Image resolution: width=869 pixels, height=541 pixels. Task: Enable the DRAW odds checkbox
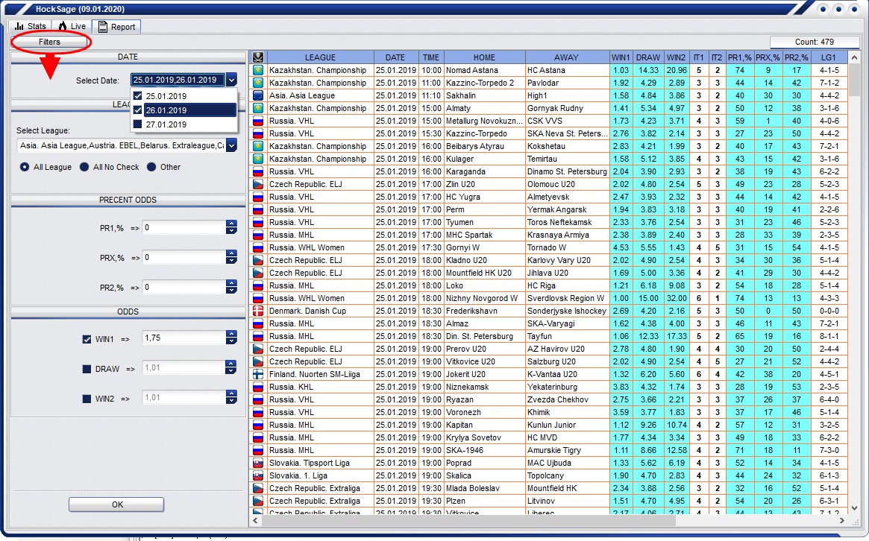click(x=87, y=369)
